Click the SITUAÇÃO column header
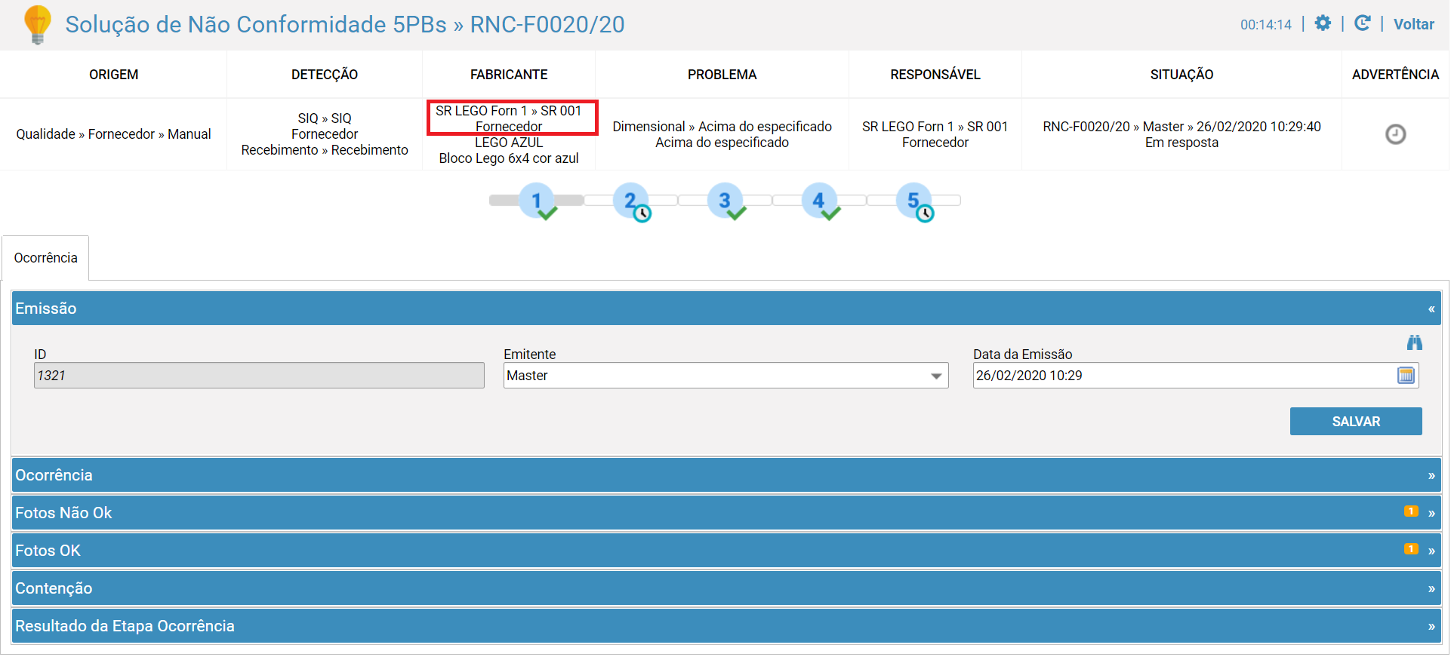Image resolution: width=1451 pixels, height=657 pixels. coord(1181,75)
